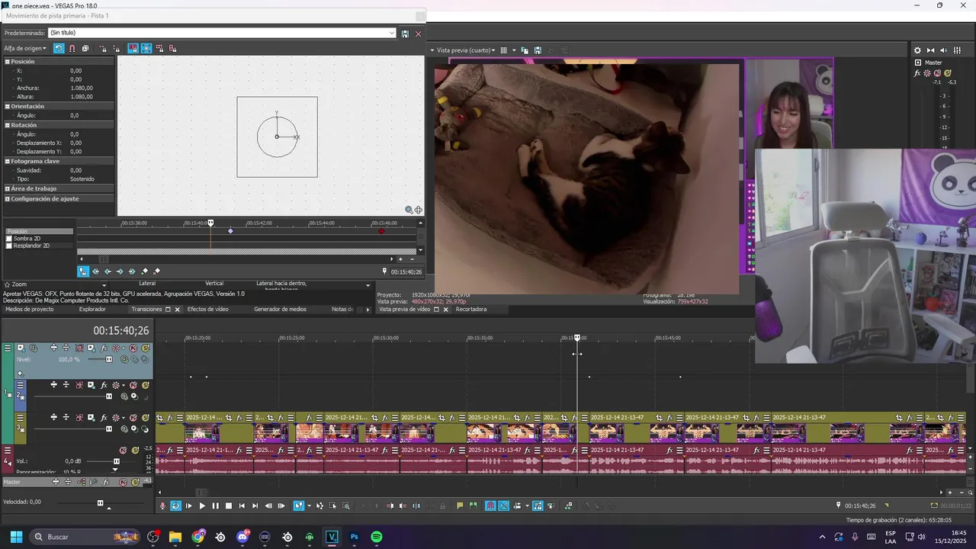976x549 pixels.
Task: Open the Vista previa (cuarto) quality dropdown
Action: pyautogui.click(x=466, y=50)
